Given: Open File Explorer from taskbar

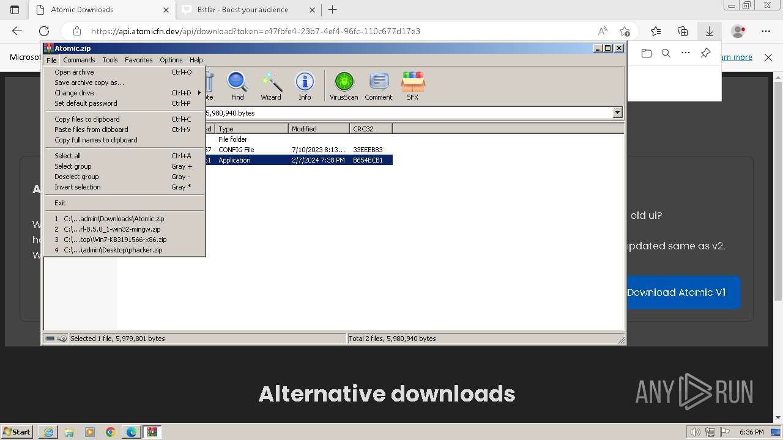Looking at the screenshot, I should (x=69, y=432).
